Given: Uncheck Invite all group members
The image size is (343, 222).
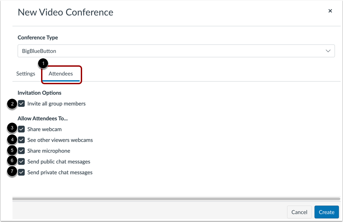Looking at the screenshot, I should point(22,103).
